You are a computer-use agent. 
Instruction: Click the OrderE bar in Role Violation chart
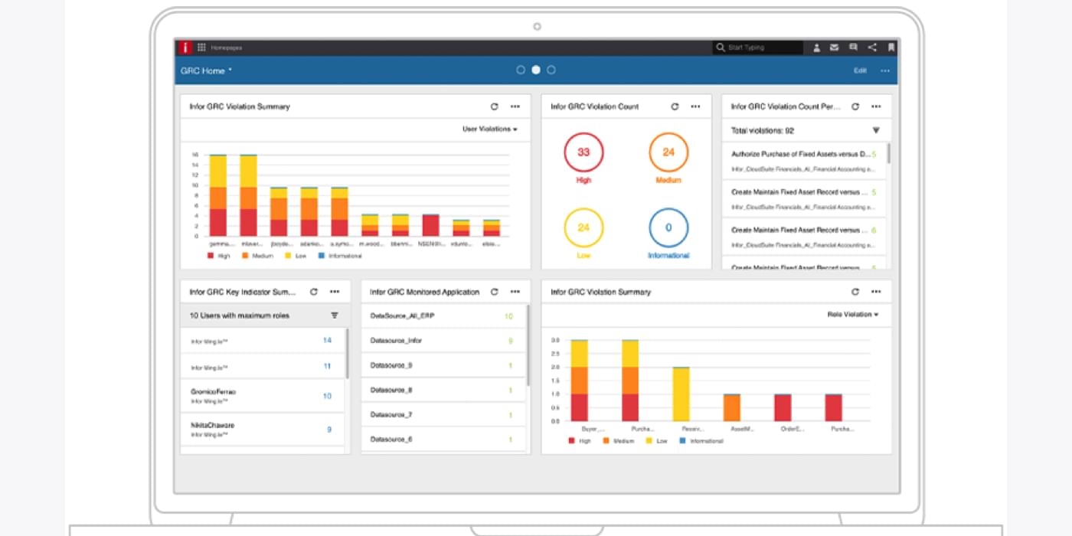783,407
